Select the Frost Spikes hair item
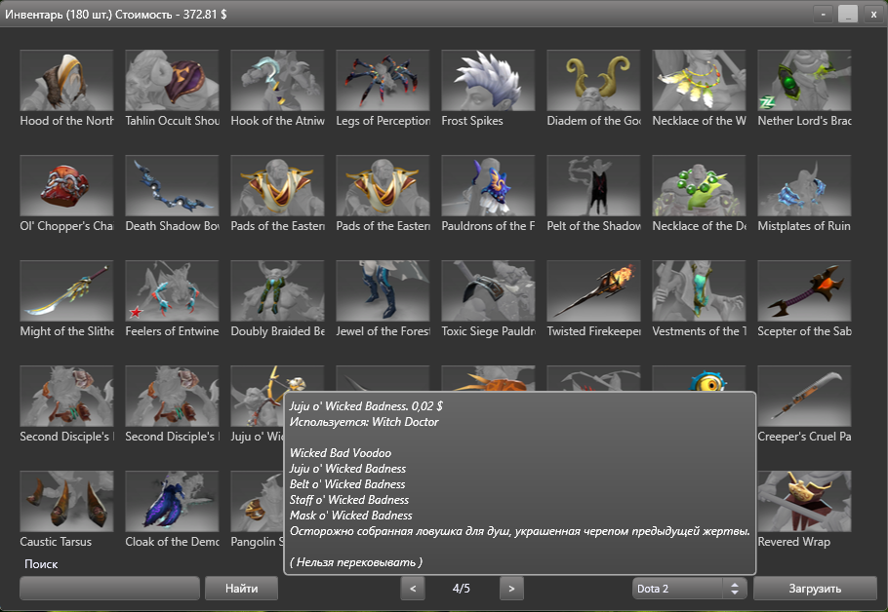 (x=488, y=80)
